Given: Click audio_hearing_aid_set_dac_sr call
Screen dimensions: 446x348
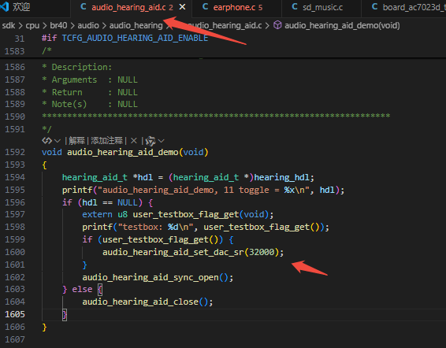Looking at the screenshot, I should pos(173,252).
